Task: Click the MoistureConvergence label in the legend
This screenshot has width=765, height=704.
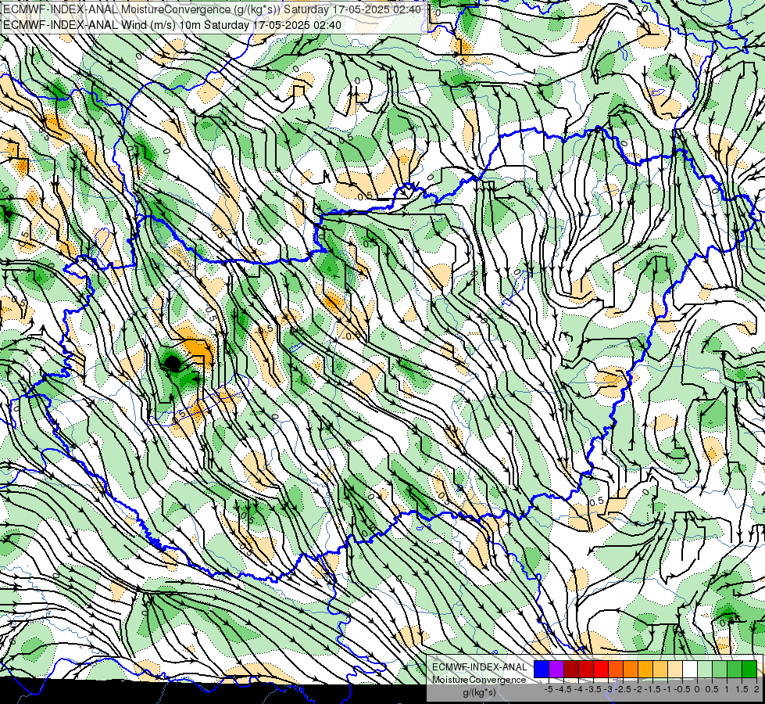Action: pyautogui.click(x=478, y=680)
